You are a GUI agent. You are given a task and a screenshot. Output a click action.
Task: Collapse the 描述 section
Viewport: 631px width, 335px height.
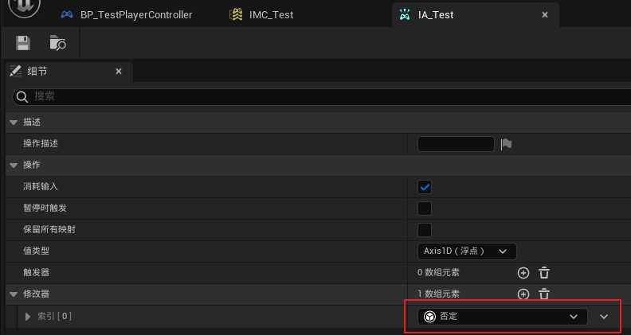[x=13, y=123]
